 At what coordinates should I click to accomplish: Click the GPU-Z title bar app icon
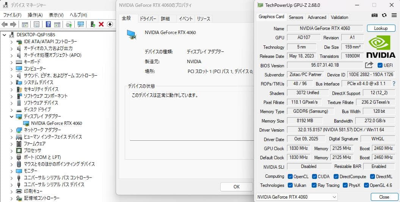(x=260, y=5)
